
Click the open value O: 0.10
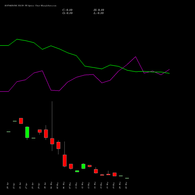67,13
